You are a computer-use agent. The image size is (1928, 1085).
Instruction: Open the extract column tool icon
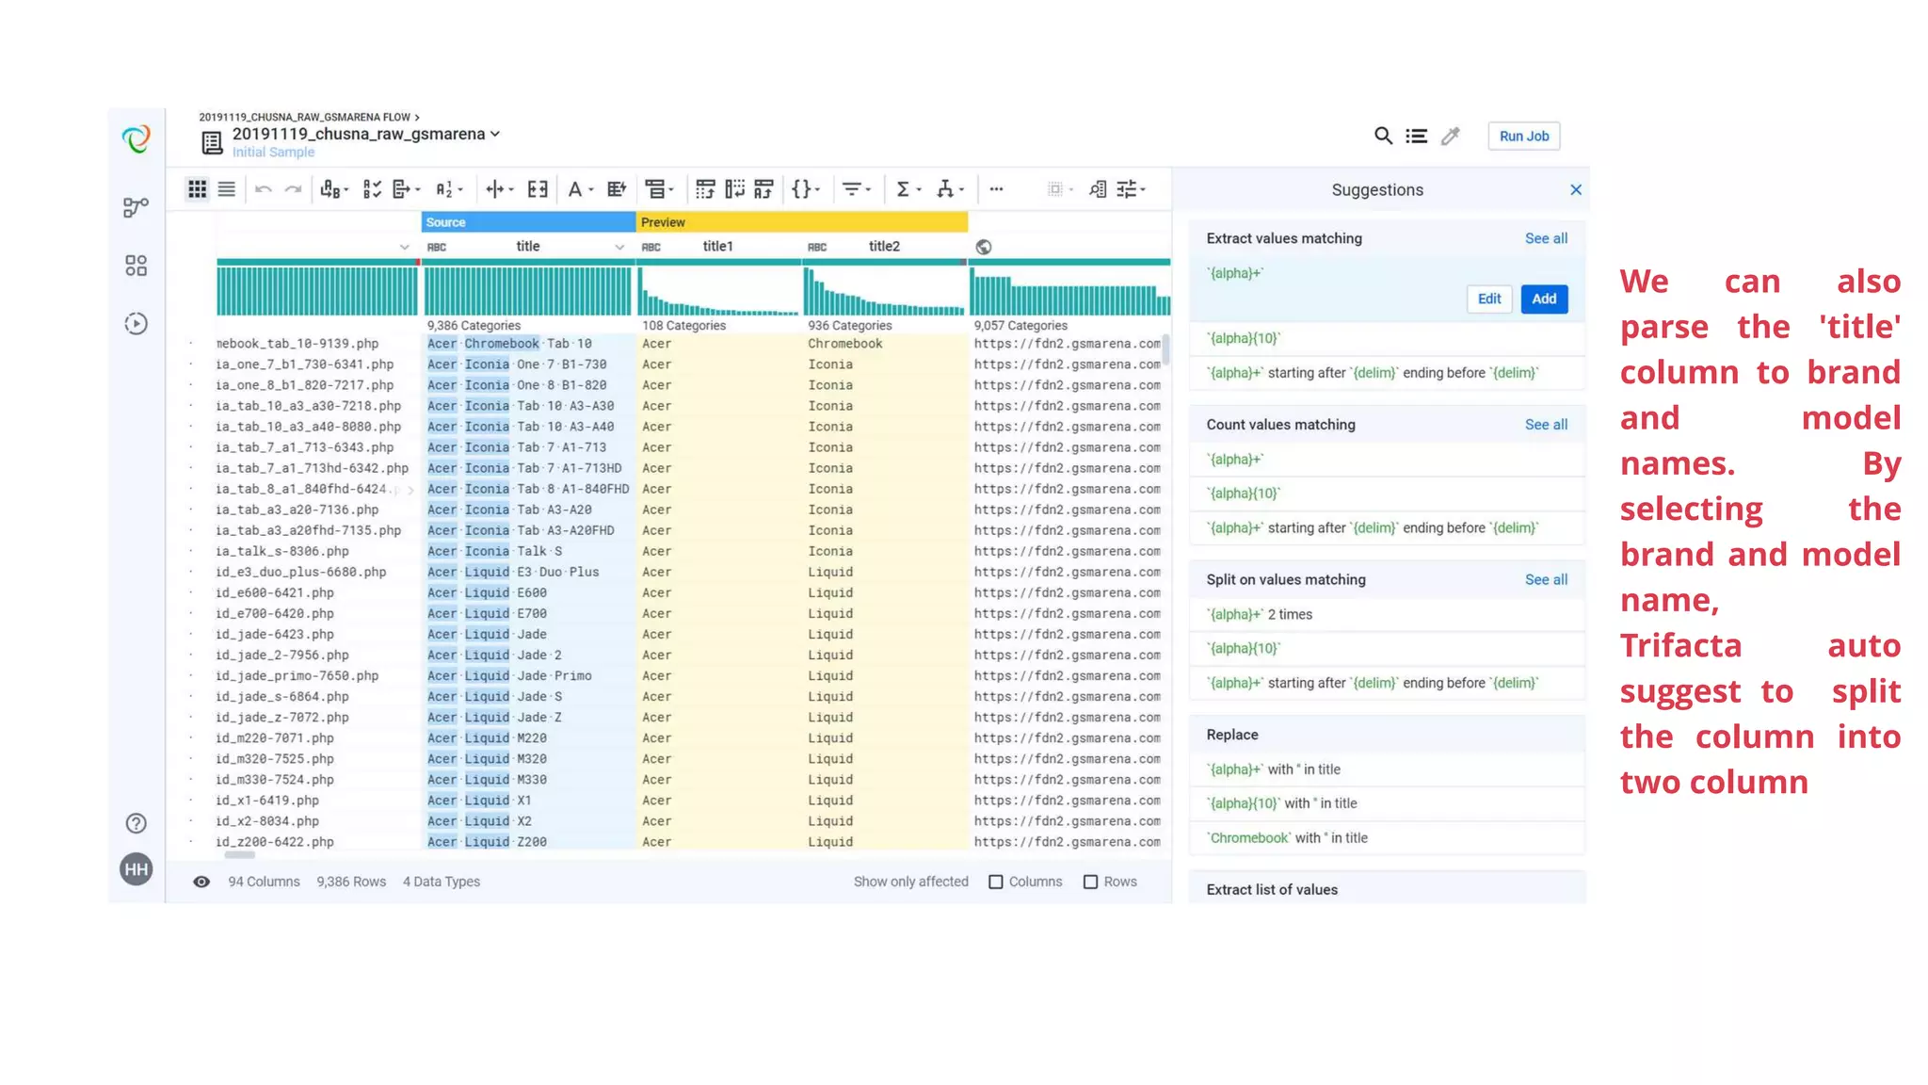coord(406,189)
